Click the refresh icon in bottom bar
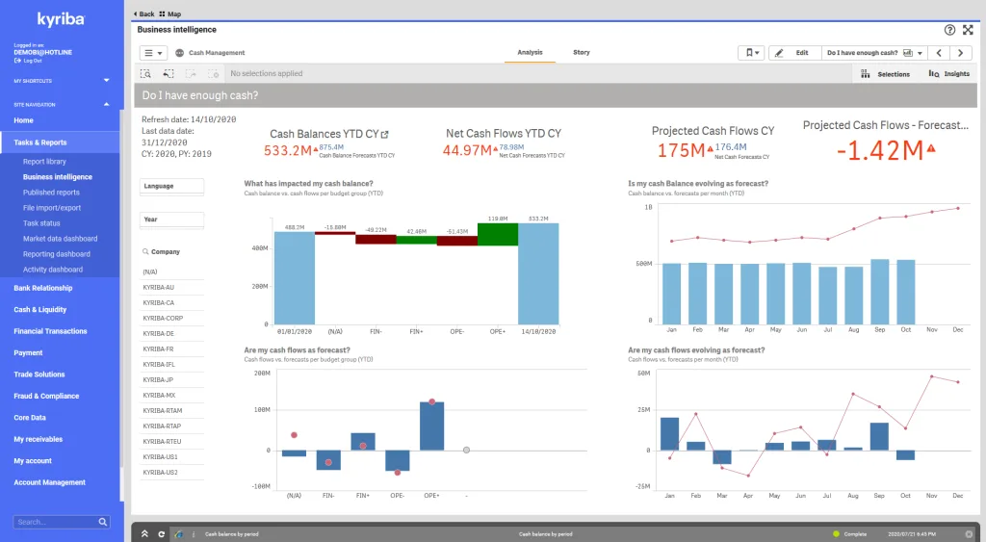Viewport: 986px width, 542px height. click(161, 534)
